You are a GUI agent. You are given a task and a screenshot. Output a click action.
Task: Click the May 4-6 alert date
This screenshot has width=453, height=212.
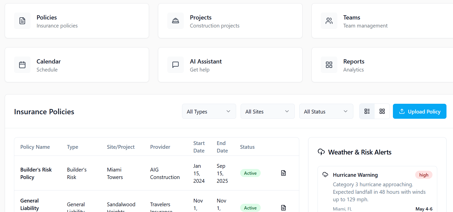(x=424, y=209)
